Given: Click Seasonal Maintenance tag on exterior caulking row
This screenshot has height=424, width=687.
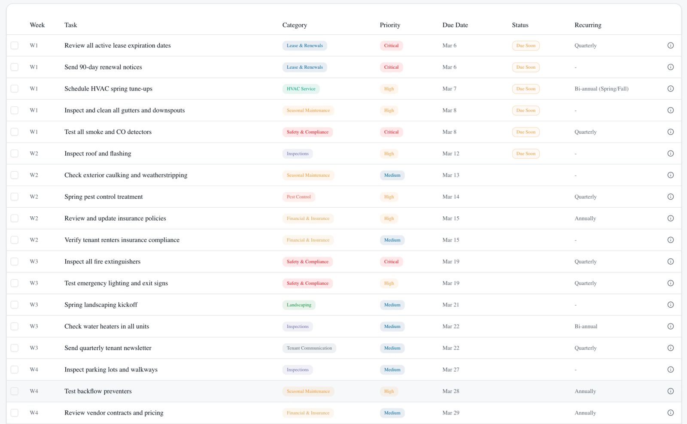Looking at the screenshot, I should [308, 175].
